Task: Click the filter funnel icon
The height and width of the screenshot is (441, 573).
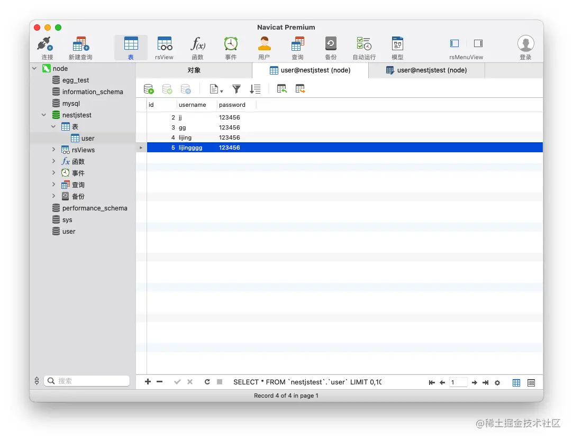Action: (x=237, y=89)
